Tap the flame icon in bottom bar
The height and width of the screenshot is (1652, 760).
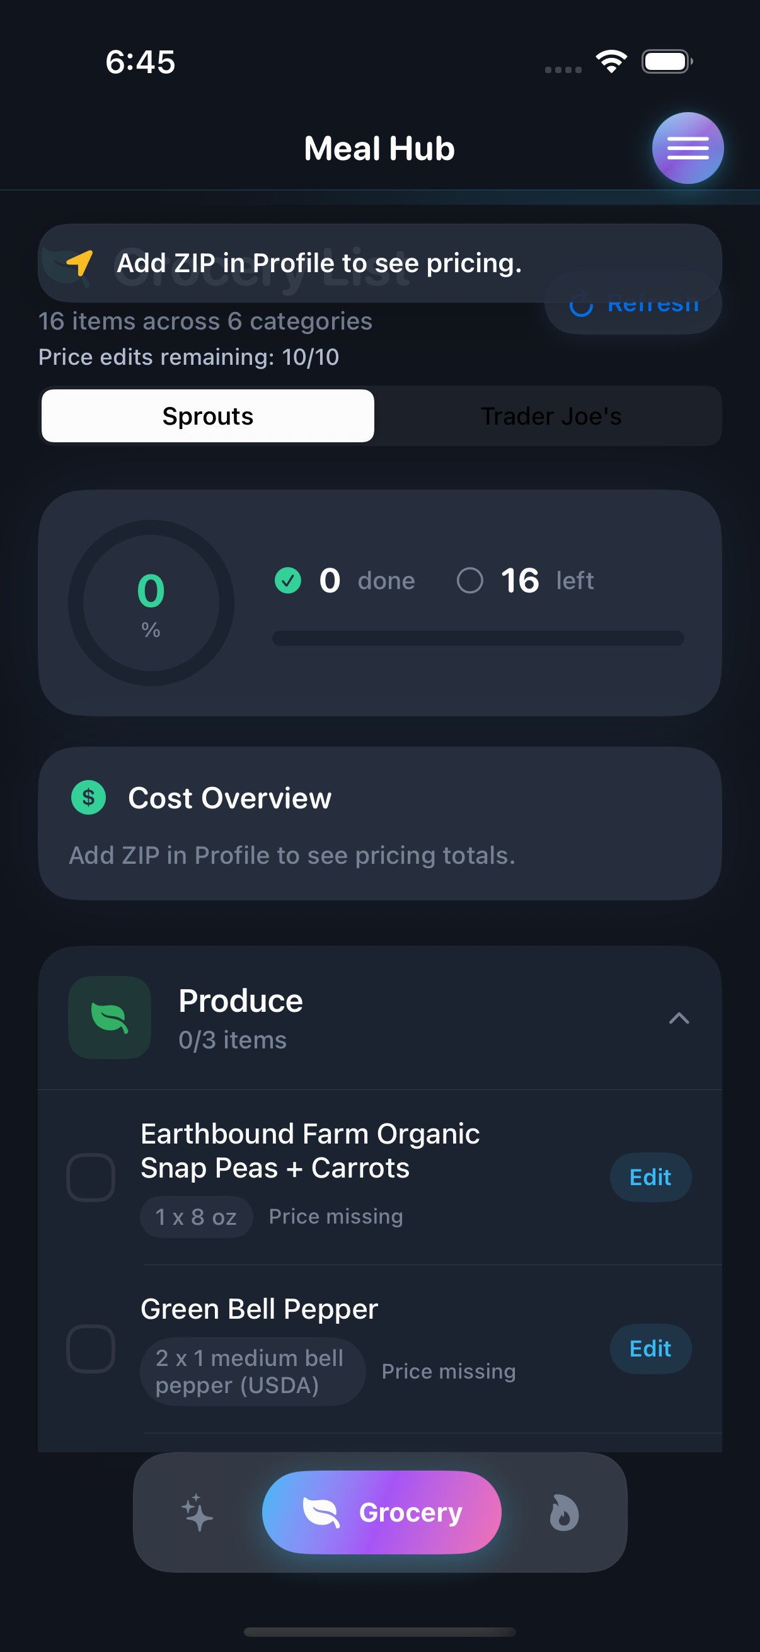(x=564, y=1512)
